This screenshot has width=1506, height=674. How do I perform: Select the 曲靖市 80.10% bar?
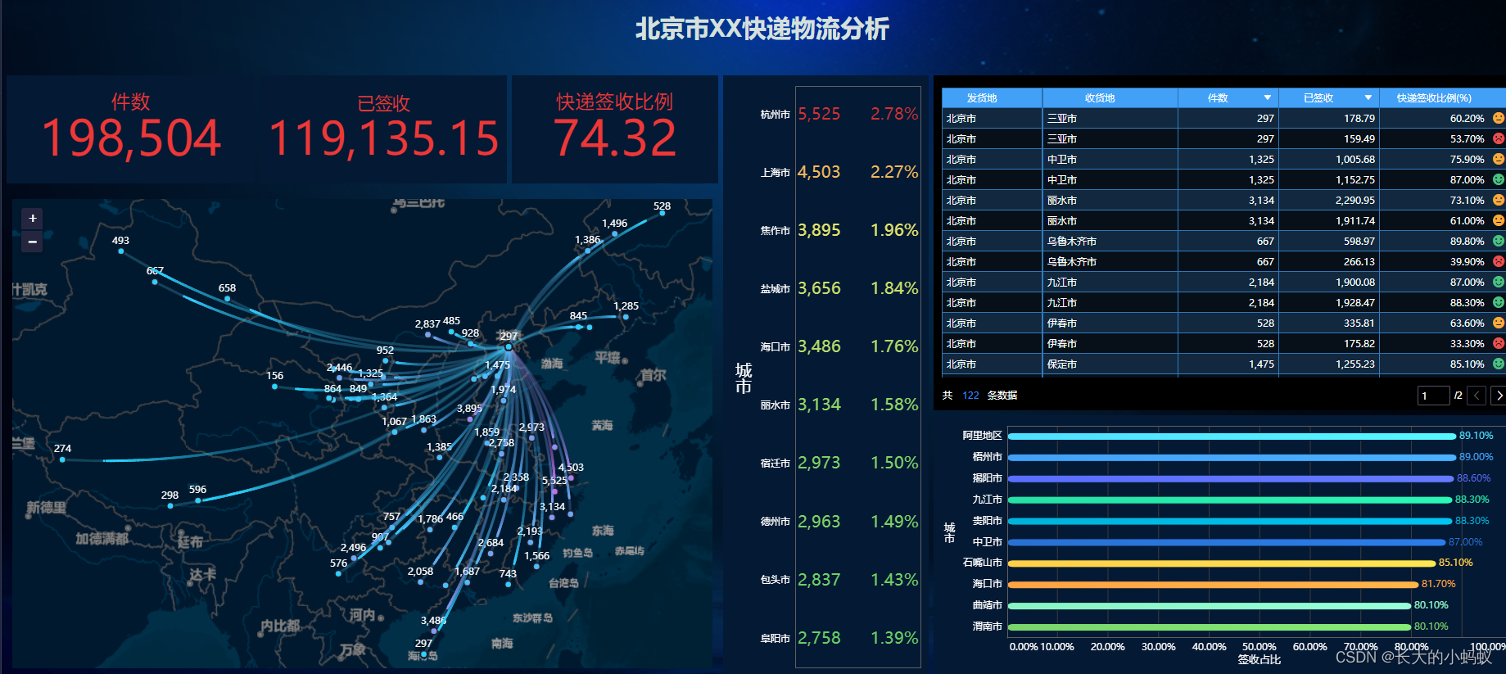point(1210,605)
